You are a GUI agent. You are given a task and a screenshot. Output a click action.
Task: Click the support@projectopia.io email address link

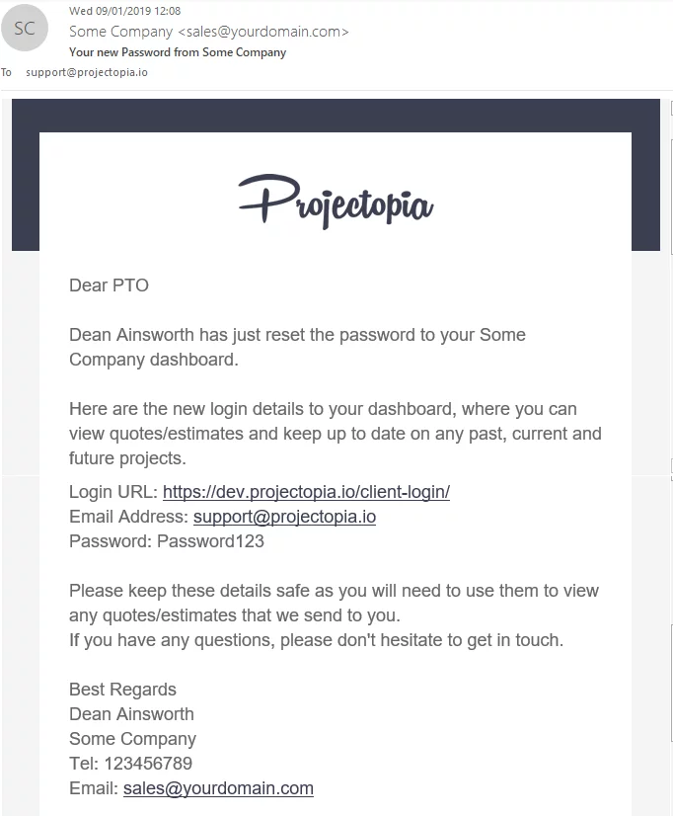[284, 517]
